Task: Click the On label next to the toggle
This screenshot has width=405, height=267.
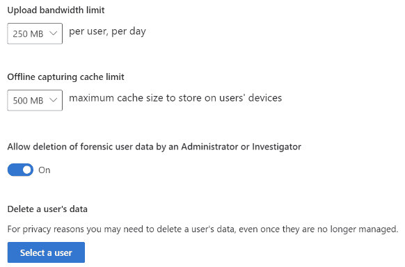Action: (45, 170)
